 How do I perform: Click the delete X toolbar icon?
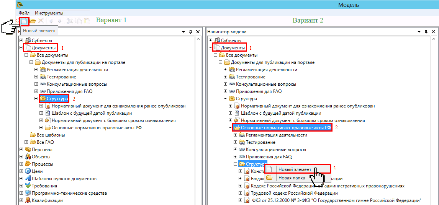(x=41, y=21)
